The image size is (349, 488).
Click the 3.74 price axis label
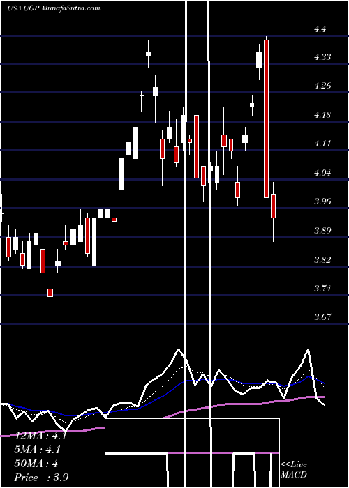tap(322, 289)
